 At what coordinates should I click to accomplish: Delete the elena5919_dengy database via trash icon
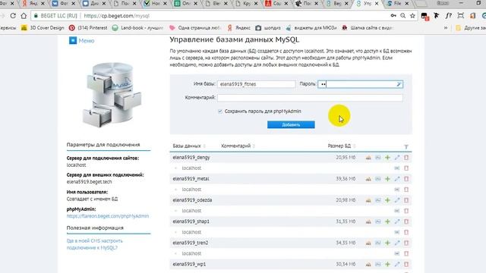click(406, 158)
